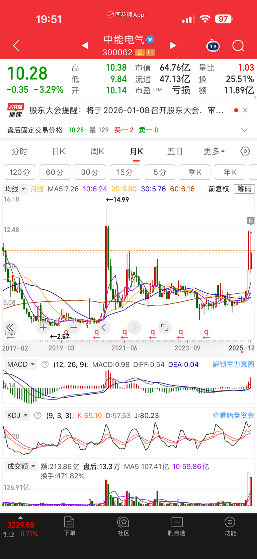257x559 pixels.
Task: Select 120分 period button
Action: coord(20,172)
